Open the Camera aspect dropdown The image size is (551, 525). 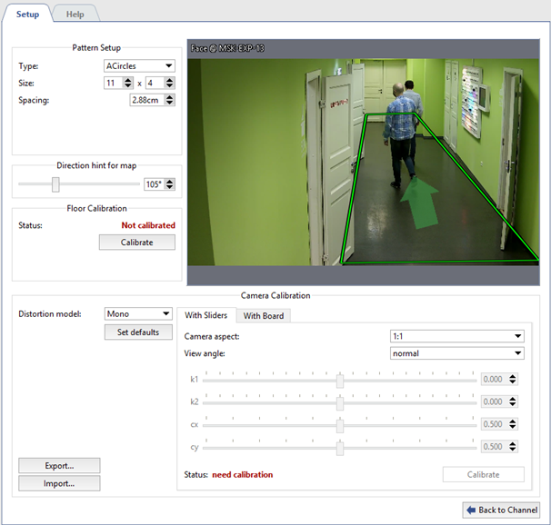click(456, 336)
